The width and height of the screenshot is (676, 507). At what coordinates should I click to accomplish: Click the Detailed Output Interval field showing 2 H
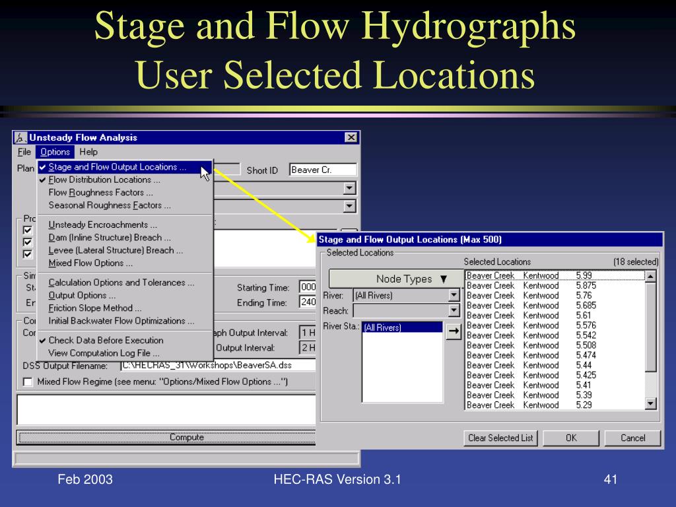coord(308,347)
